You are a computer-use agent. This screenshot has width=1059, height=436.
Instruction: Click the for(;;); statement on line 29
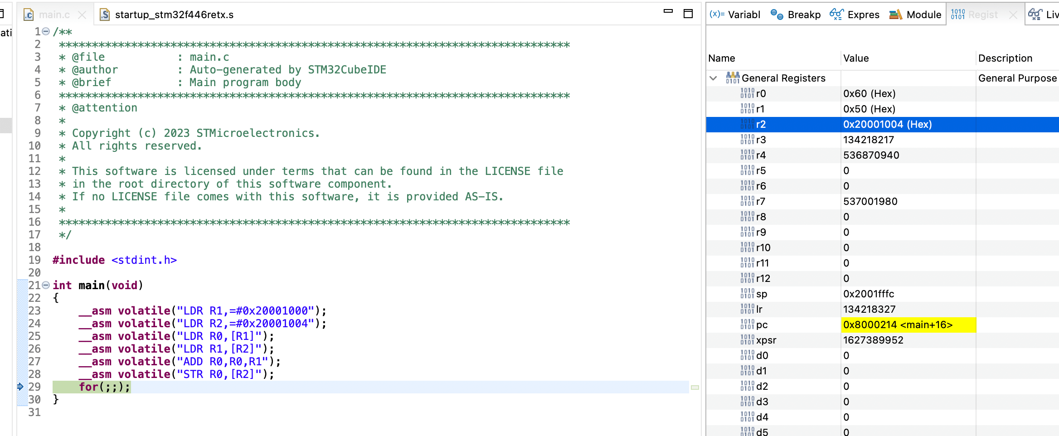105,387
